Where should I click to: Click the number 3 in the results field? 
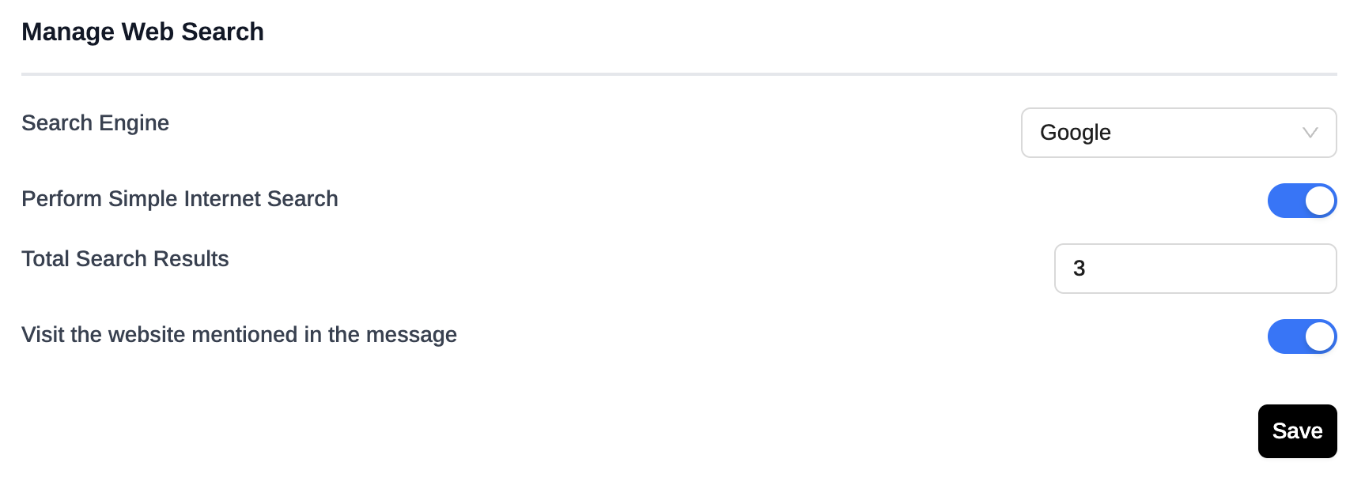pyautogui.click(x=1079, y=269)
